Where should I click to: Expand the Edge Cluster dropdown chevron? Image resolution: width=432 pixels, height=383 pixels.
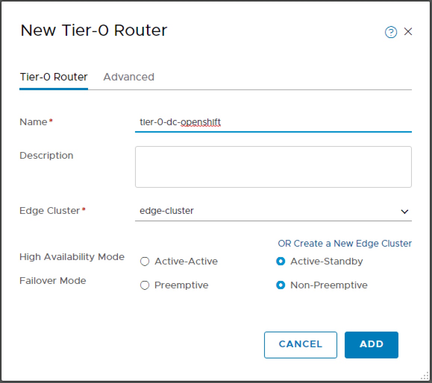point(405,211)
